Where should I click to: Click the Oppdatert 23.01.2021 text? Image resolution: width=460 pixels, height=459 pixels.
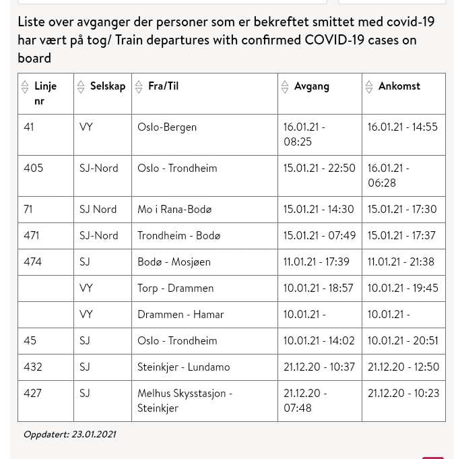[69, 435]
